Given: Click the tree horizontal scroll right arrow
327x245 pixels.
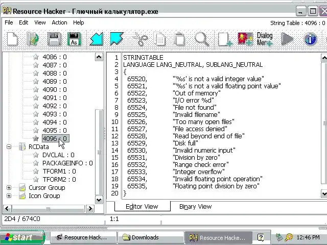Looking at the screenshot, I should pyautogui.click(x=90, y=209).
